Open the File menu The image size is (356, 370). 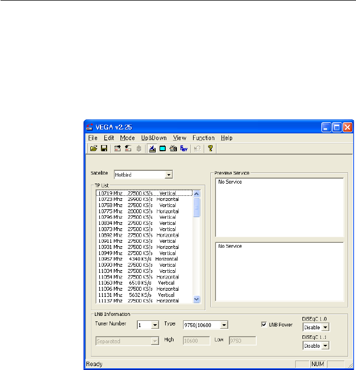point(93,138)
